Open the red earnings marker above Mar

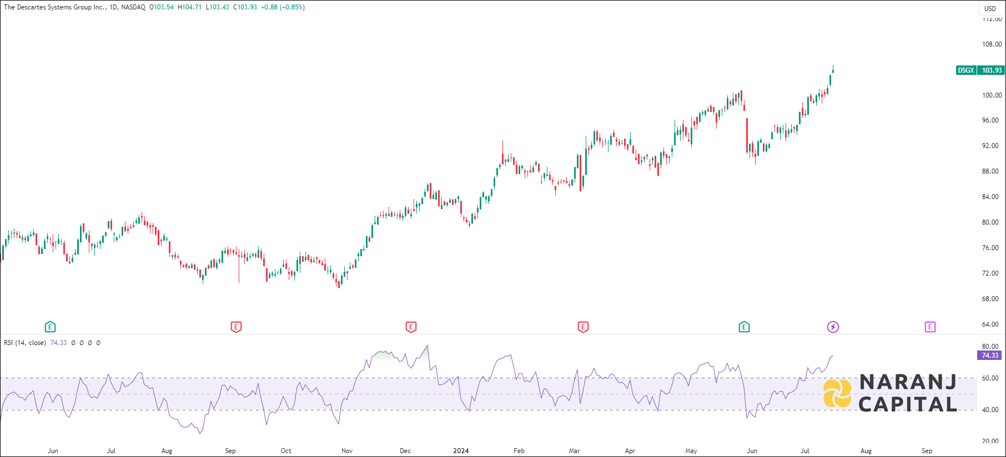(583, 327)
